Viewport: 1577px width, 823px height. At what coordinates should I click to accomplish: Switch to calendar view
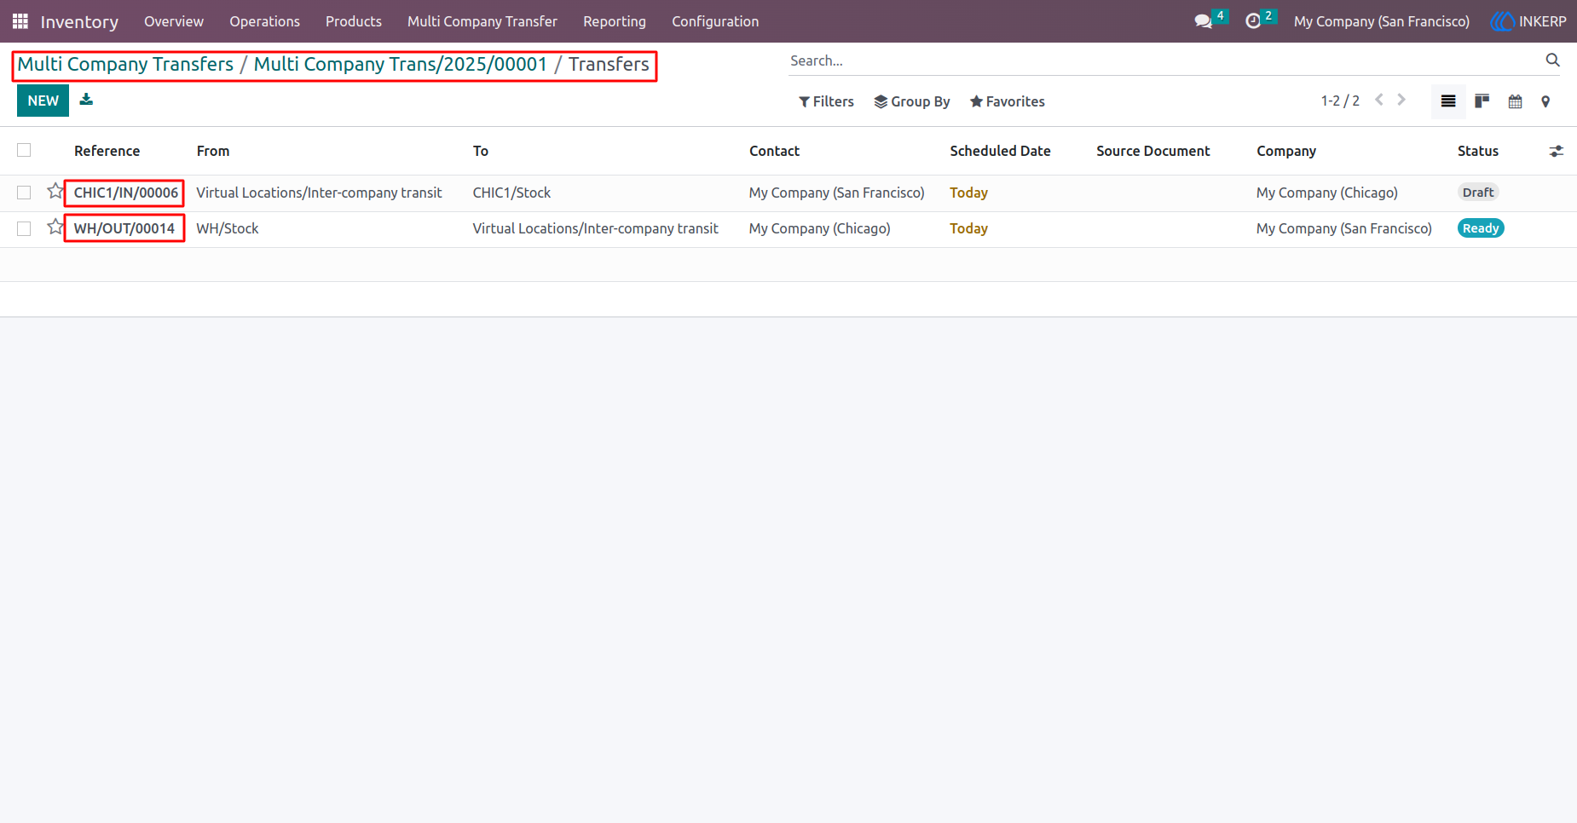coord(1515,101)
